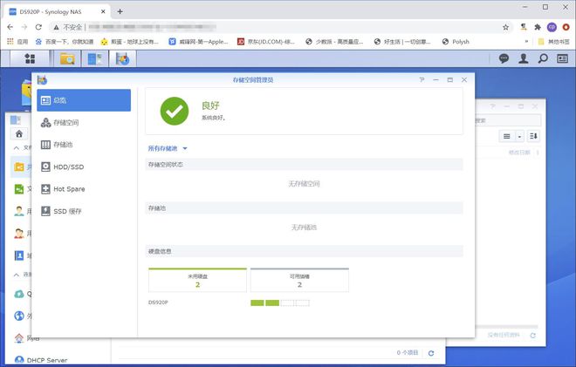This screenshot has width=576, height=367.
Task: Open the Polysh bookmark
Action: [x=456, y=42]
